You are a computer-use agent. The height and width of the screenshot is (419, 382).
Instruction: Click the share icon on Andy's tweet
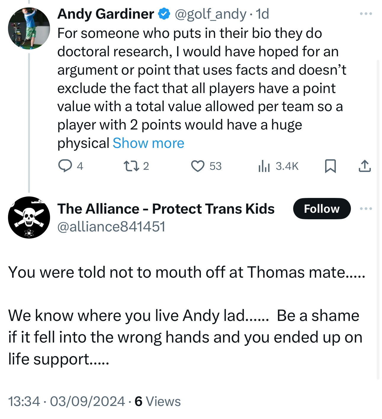tap(365, 166)
